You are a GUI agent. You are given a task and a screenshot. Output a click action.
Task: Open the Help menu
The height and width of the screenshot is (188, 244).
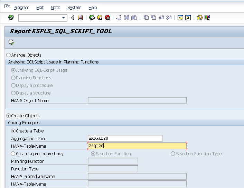pos(93,8)
